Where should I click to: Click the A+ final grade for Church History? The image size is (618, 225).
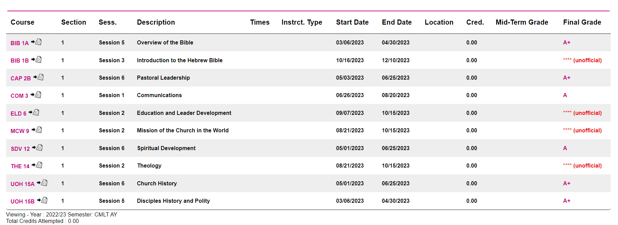[x=567, y=183]
